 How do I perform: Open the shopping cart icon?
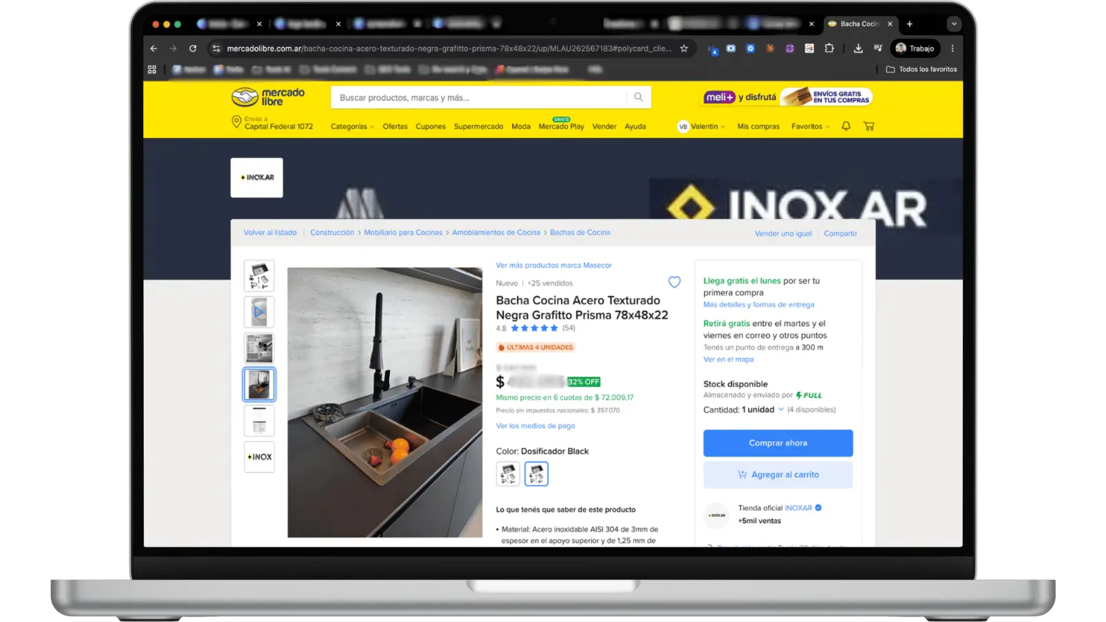click(869, 126)
